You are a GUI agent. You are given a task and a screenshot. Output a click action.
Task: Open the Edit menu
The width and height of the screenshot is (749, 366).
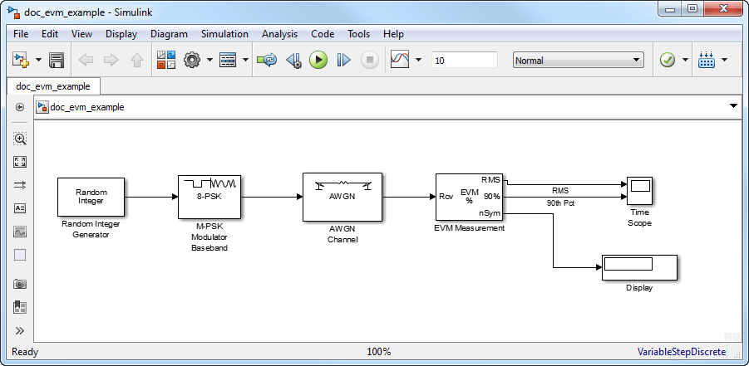click(x=50, y=34)
